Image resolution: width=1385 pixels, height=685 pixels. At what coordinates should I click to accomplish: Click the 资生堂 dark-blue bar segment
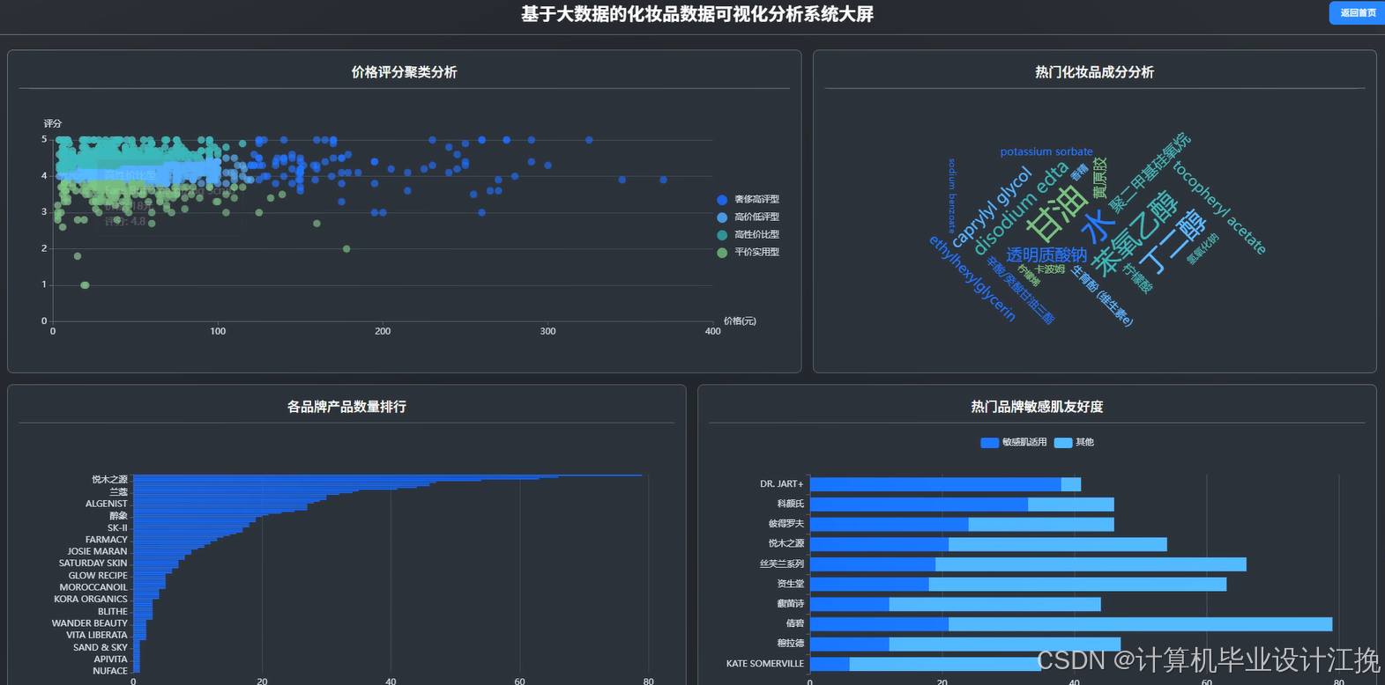pos(869,585)
